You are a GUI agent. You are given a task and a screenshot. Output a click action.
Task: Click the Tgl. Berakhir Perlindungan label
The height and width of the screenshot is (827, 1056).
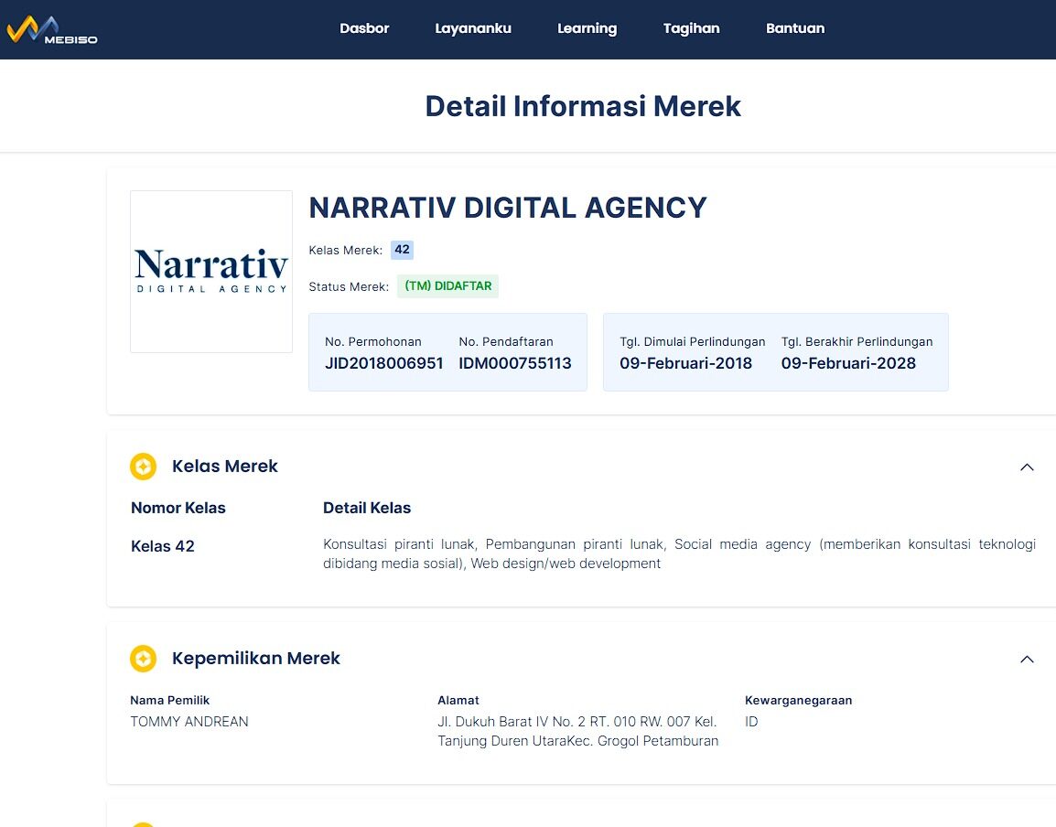coord(857,342)
